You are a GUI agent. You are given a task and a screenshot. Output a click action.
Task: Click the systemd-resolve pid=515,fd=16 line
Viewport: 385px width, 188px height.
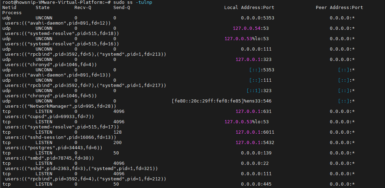[x=62, y=44]
